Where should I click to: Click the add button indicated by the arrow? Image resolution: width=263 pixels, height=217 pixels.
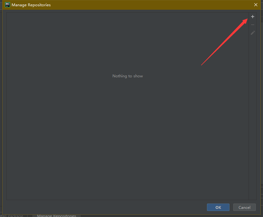tap(253, 17)
